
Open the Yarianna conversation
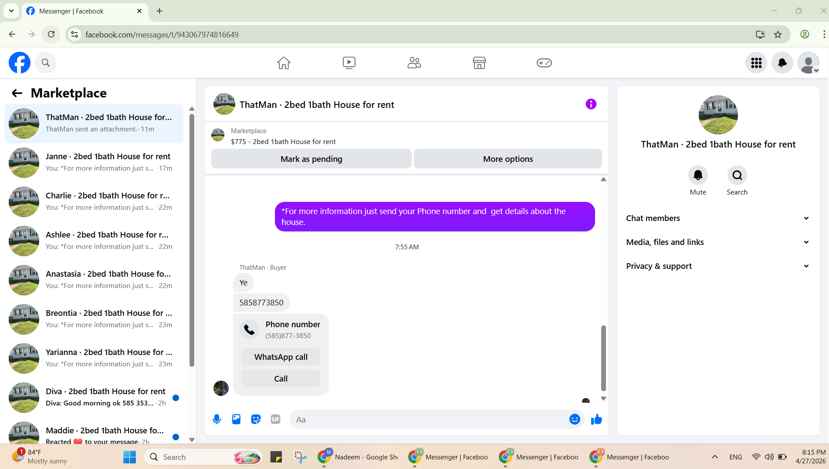[x=94, y=358]
